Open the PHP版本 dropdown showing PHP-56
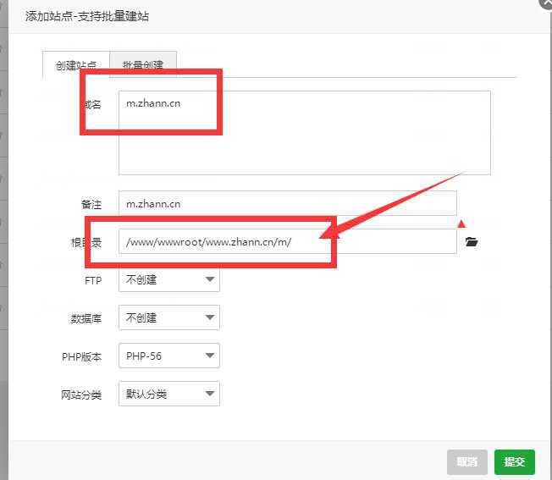The height and width of the screenshot is (480, 552). [169, 356]
